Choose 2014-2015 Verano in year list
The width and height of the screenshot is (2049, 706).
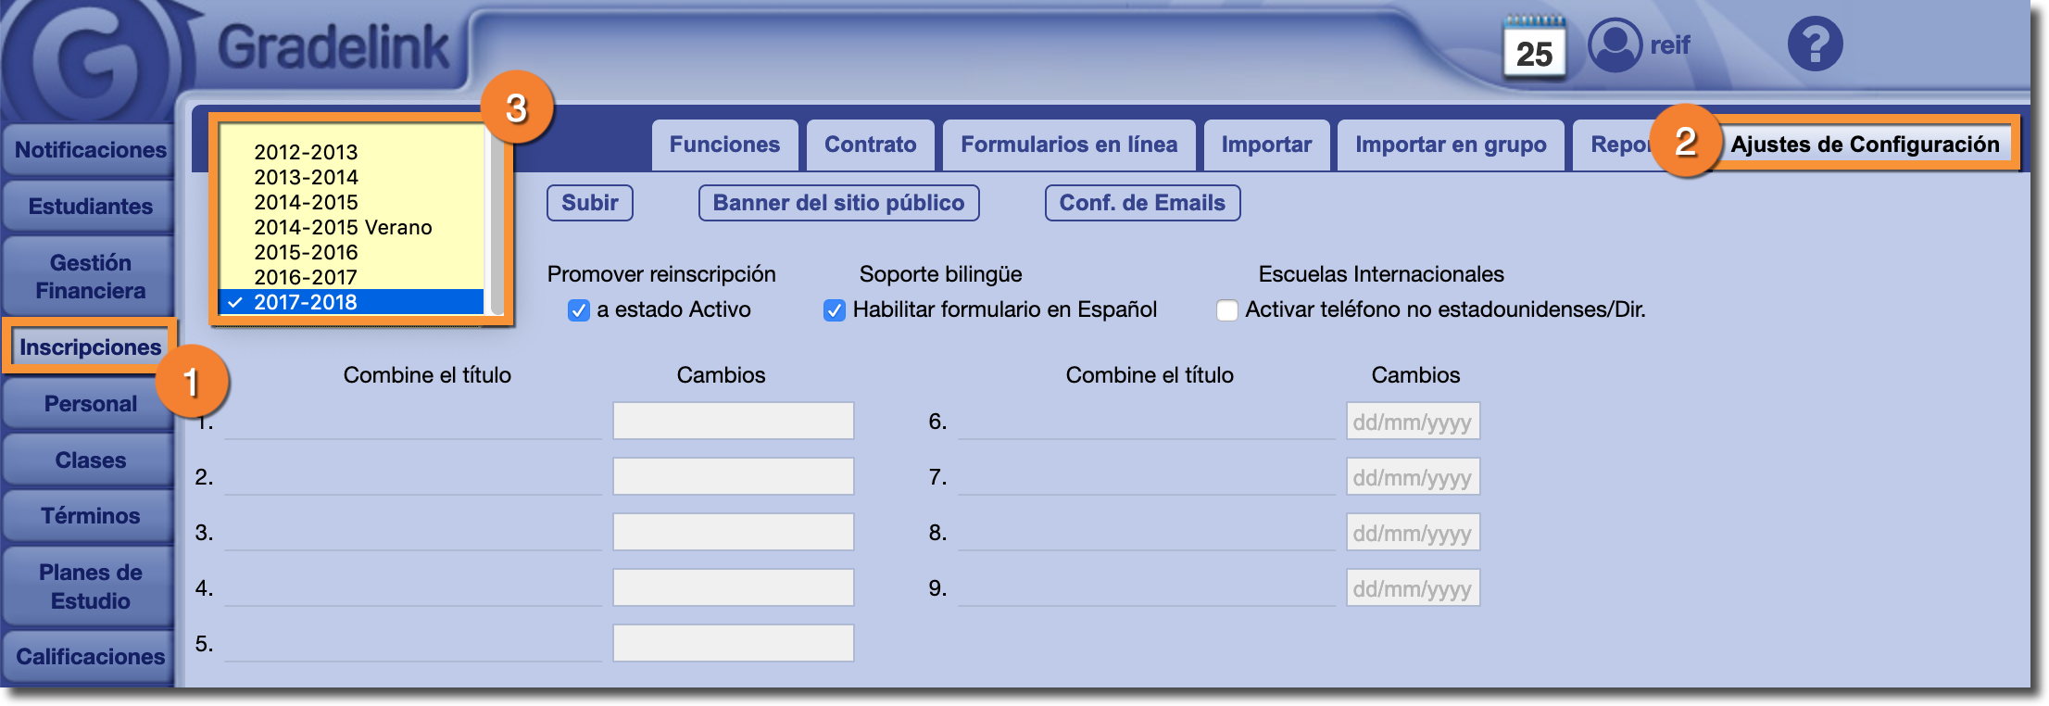pos(343,227)
